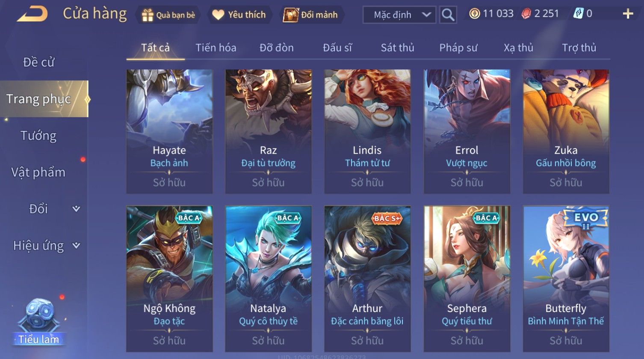644x359 pixels.
Task: Select the Butterfly Bình Minh Tận Thế skin
Action: pyautogui.click(x=566, y=279)
